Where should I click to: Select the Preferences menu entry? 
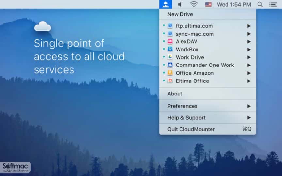click(x=208, y=106)
